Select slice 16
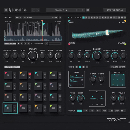The image size is (130, 130). pyautogui.click(x=125, y=18)
